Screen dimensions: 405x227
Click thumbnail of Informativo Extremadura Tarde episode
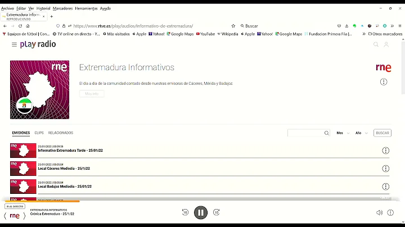[x=23, y=151]
